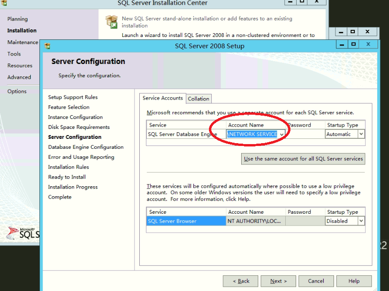Open Resources in Installation Center sidebar
This screenshot has width=389, height=291.
click(x=20, y=65)
